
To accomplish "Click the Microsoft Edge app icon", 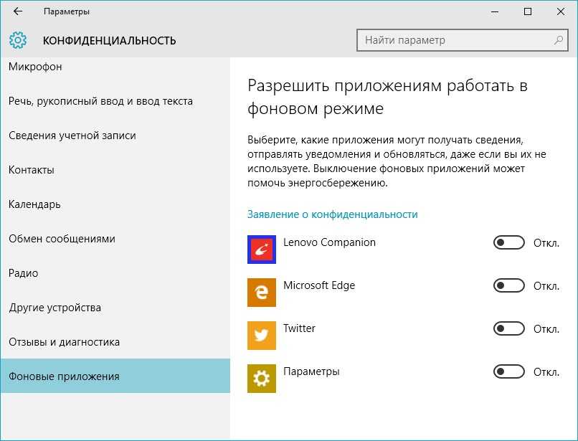I will point(261,293).
